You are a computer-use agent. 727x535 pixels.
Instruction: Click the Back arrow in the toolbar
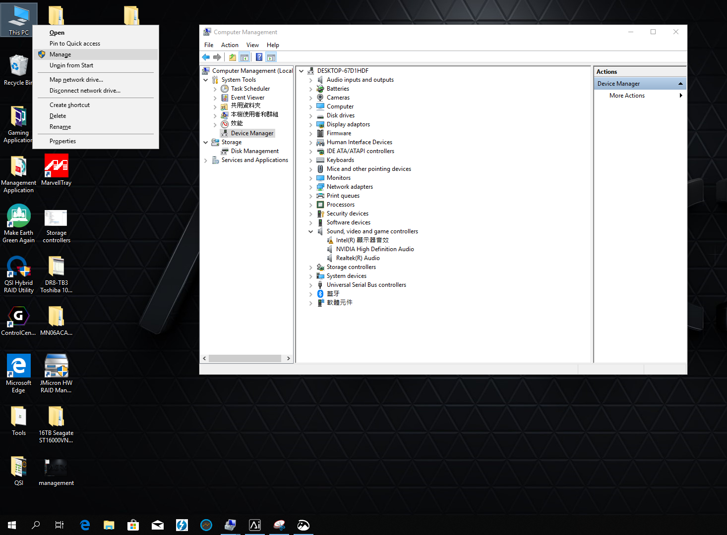pos(206,57)
